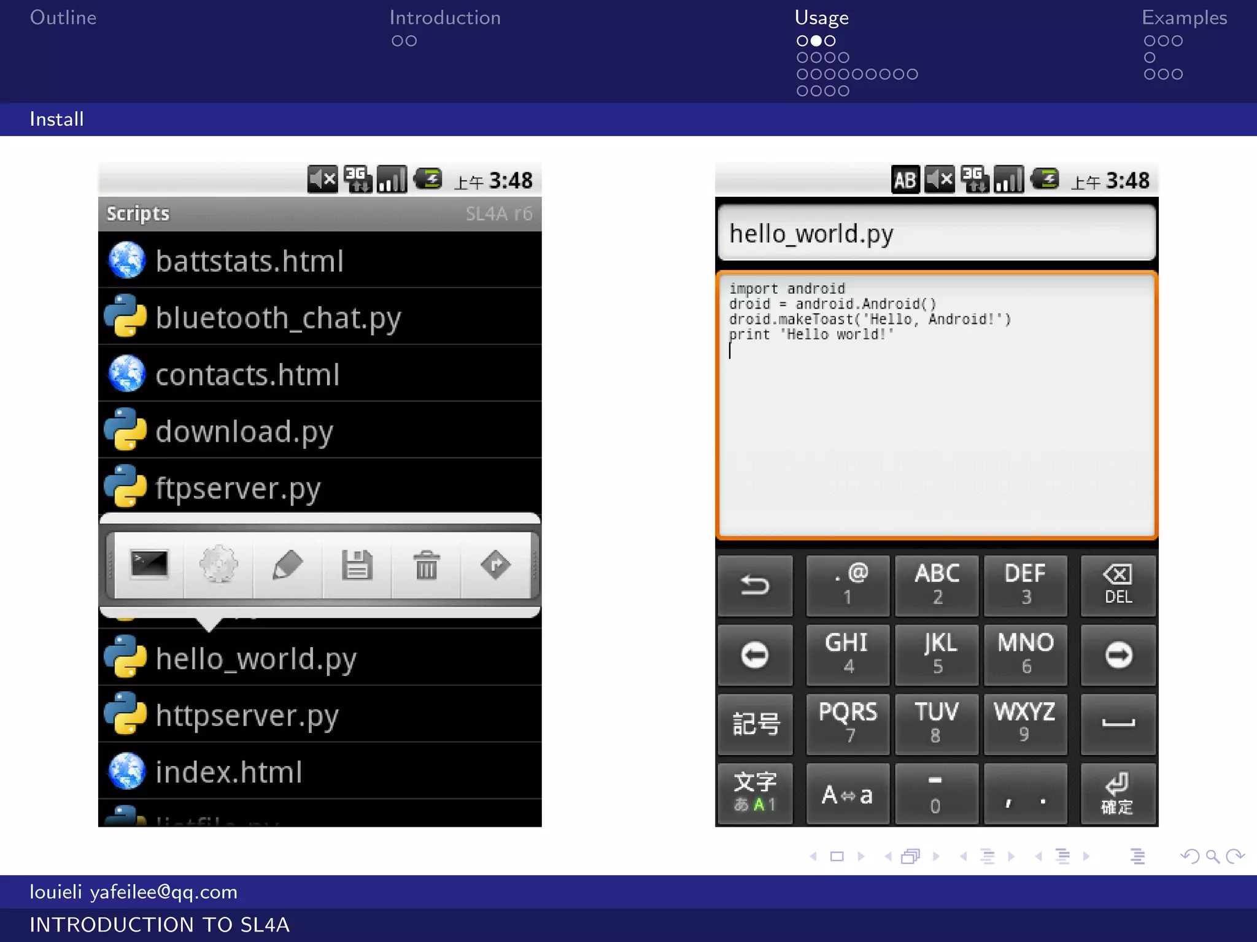Click the trash can delete icon
Screen dimensions: 1257x942
426,564
